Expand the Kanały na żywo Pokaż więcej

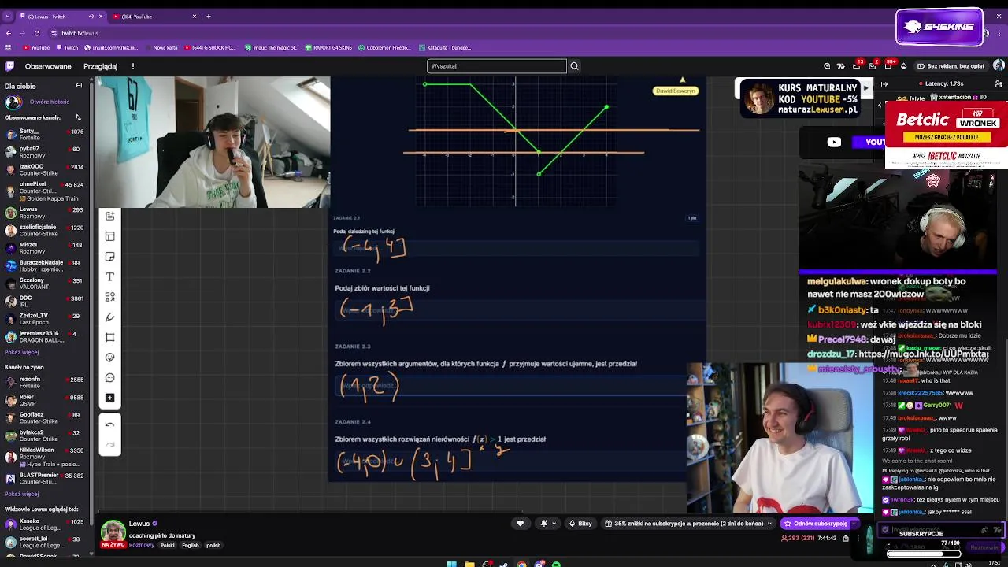(x=21, y=494)
